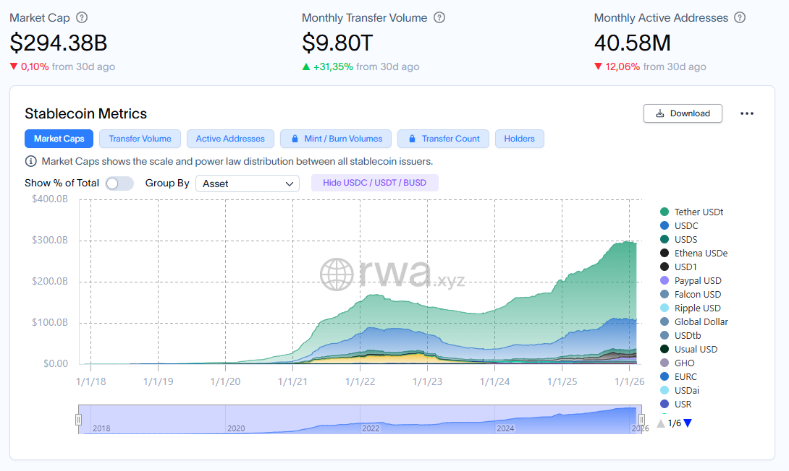Switch to Active Addresses tab
Screen dimensions: 789x471
pos(230,139)
